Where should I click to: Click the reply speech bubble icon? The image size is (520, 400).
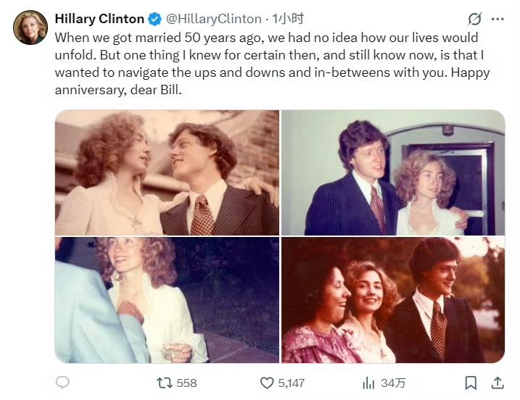tap(63, 382)
